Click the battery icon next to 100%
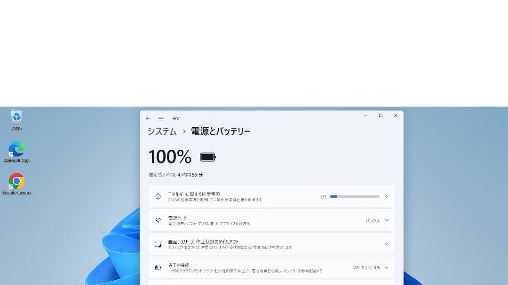The width and height of the screenshot is (508, 285). click(208, 157)
